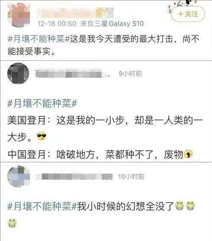Image resolution: width=212 pixels, height=241 pixels.
Task: Click the 10小时前 timestamp
Action: [x=131, y=176]
